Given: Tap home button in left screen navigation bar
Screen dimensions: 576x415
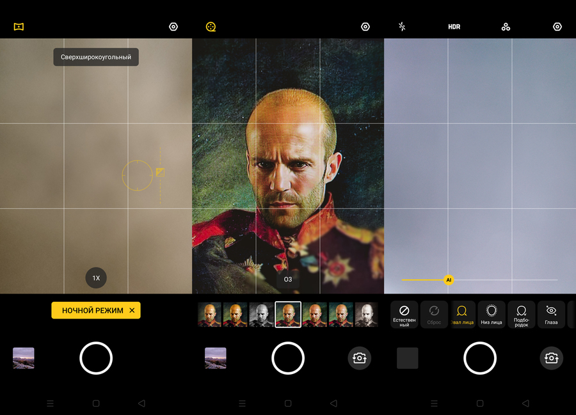Looking at the screenshot, I should 96,403.
